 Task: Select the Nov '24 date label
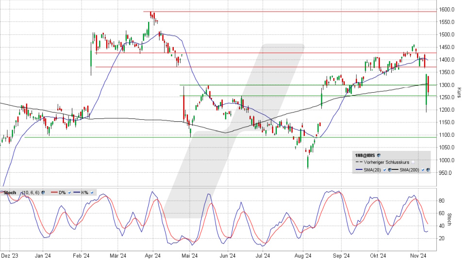(418, 256)
